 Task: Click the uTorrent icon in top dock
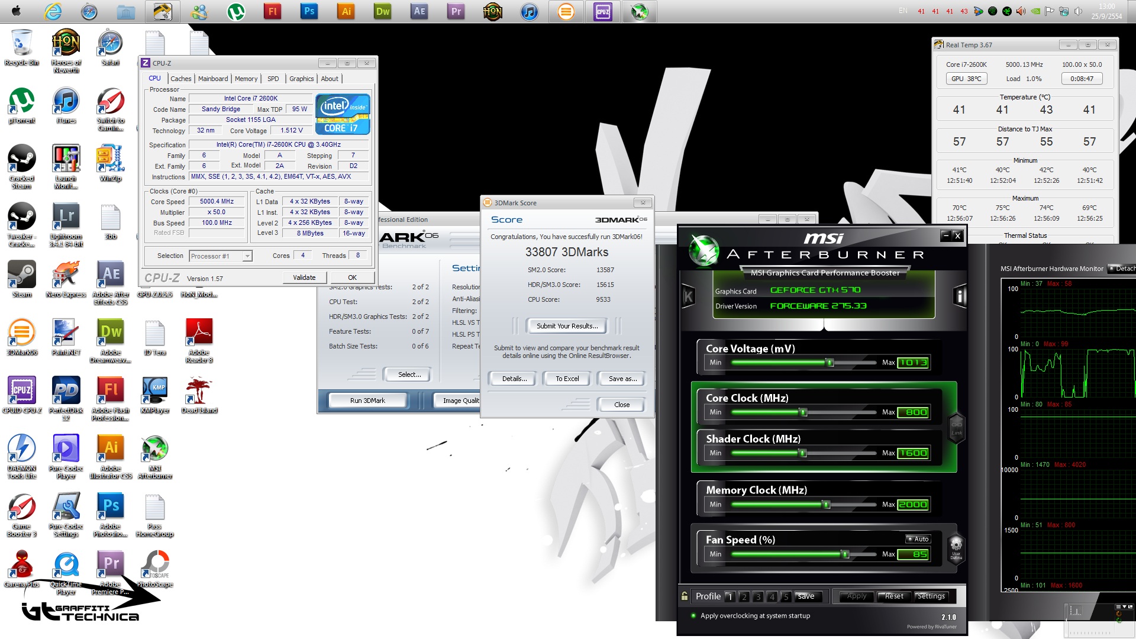(236, 11)
